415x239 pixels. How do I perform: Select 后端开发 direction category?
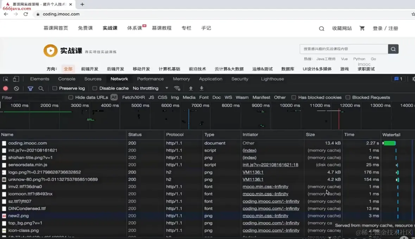click(115, 69)
